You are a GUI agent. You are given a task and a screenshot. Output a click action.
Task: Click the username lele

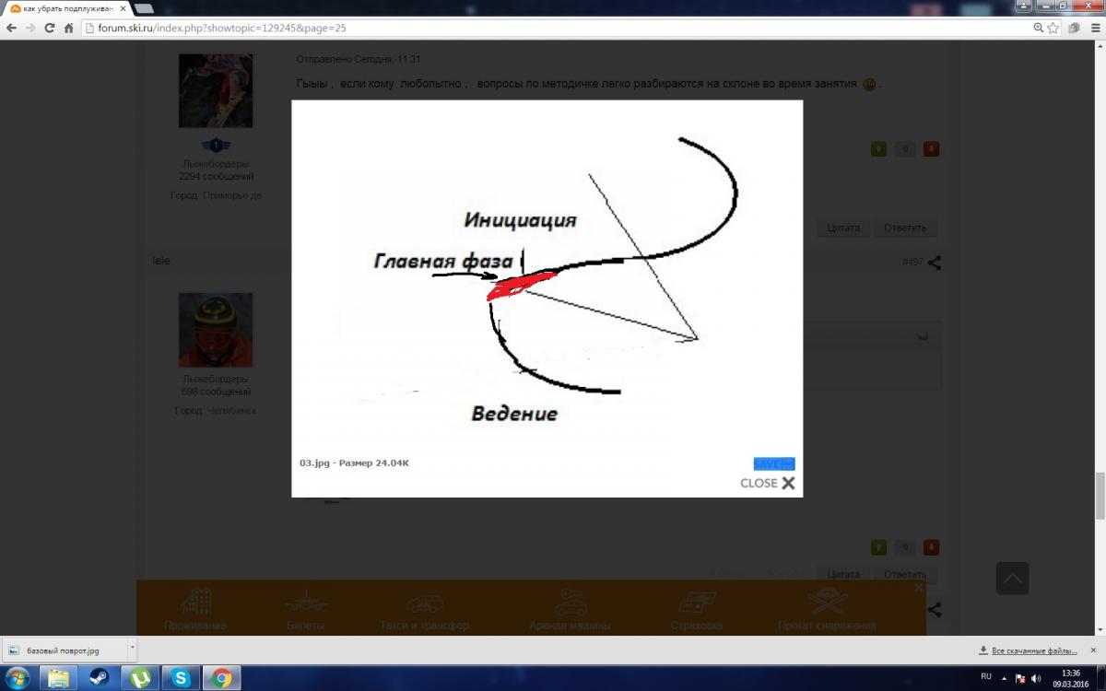pyautogui.click(x=161, y=261)
